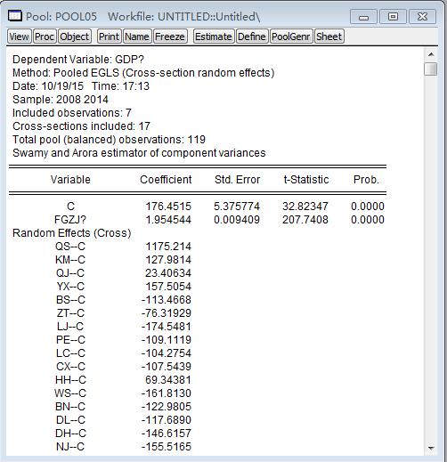Click the vertical scrollbar thumb
Screen dimensions: 447x462
[x=431, y=69]
